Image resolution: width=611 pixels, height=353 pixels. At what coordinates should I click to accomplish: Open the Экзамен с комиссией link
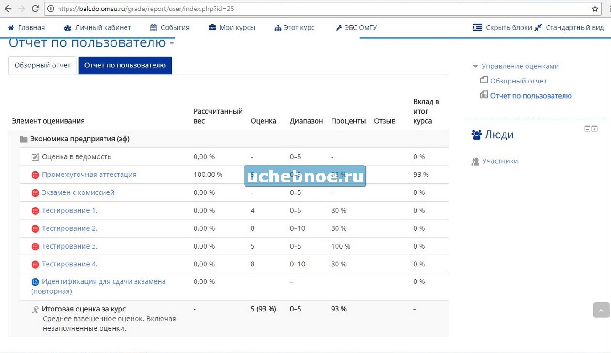(x=78, y=192)
